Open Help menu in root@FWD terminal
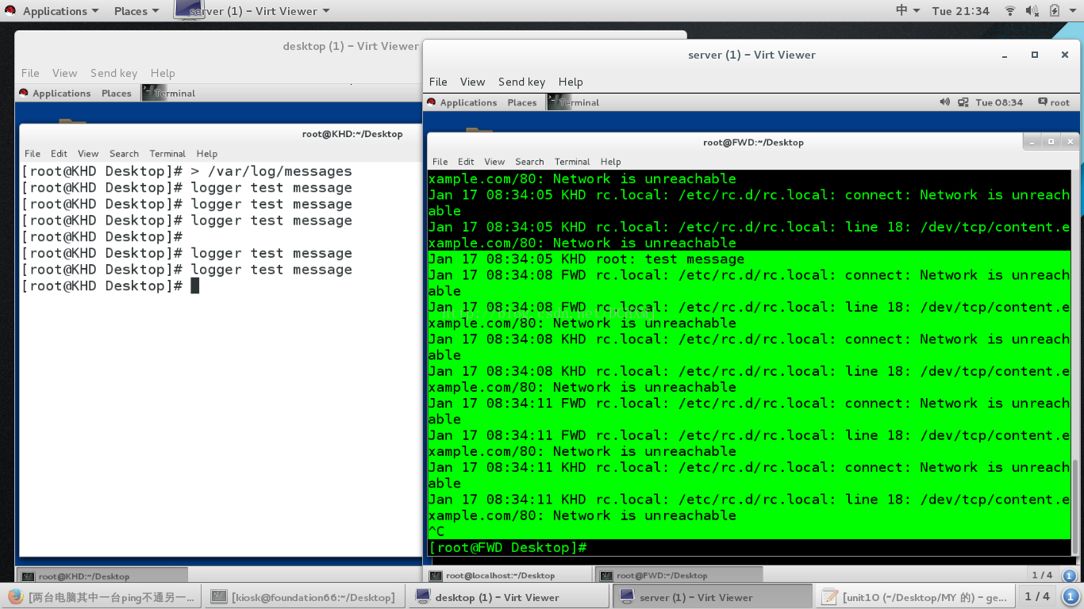Screen dimensions: 1084x609 pos(610,162)
